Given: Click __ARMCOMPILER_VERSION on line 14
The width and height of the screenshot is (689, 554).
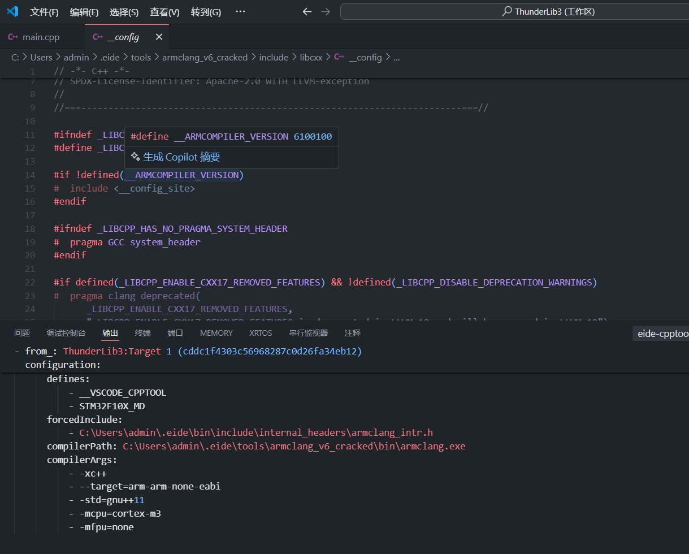Looking at the screenshot, I should (181, 175).
